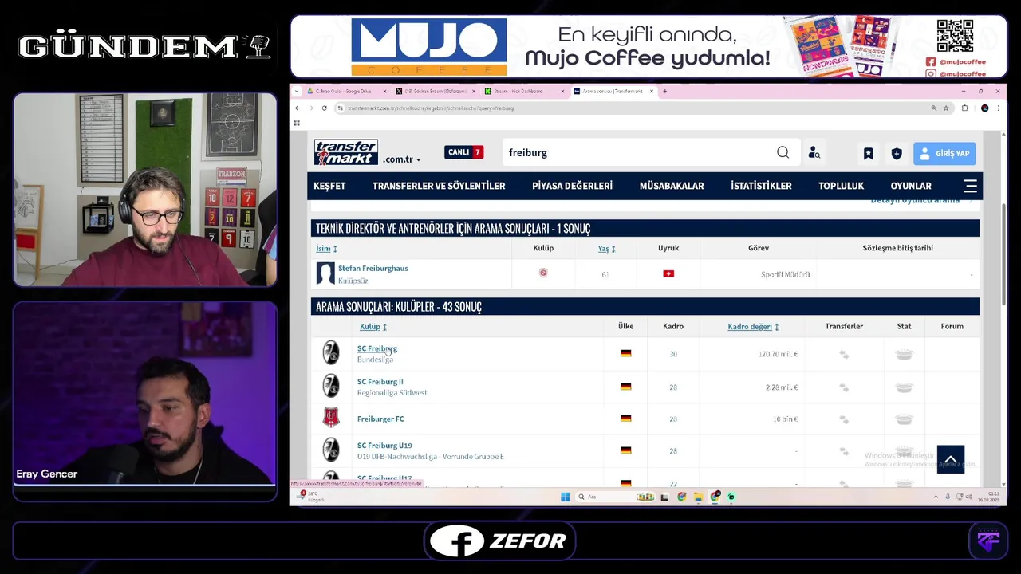Open the SC Freiburg club link
1021x574 pixels.
click(376, 348)
